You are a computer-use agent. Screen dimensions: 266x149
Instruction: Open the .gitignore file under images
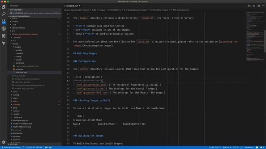coord(20,63)
